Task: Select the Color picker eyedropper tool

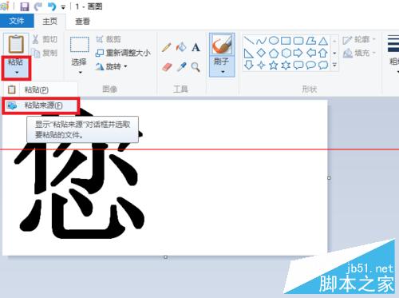Action: click(181, 67)
